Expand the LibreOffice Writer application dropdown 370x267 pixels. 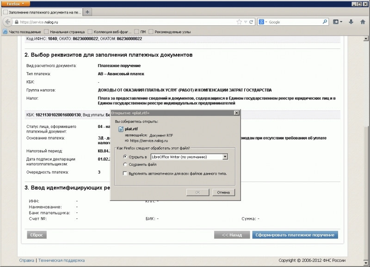pos(225,157)
